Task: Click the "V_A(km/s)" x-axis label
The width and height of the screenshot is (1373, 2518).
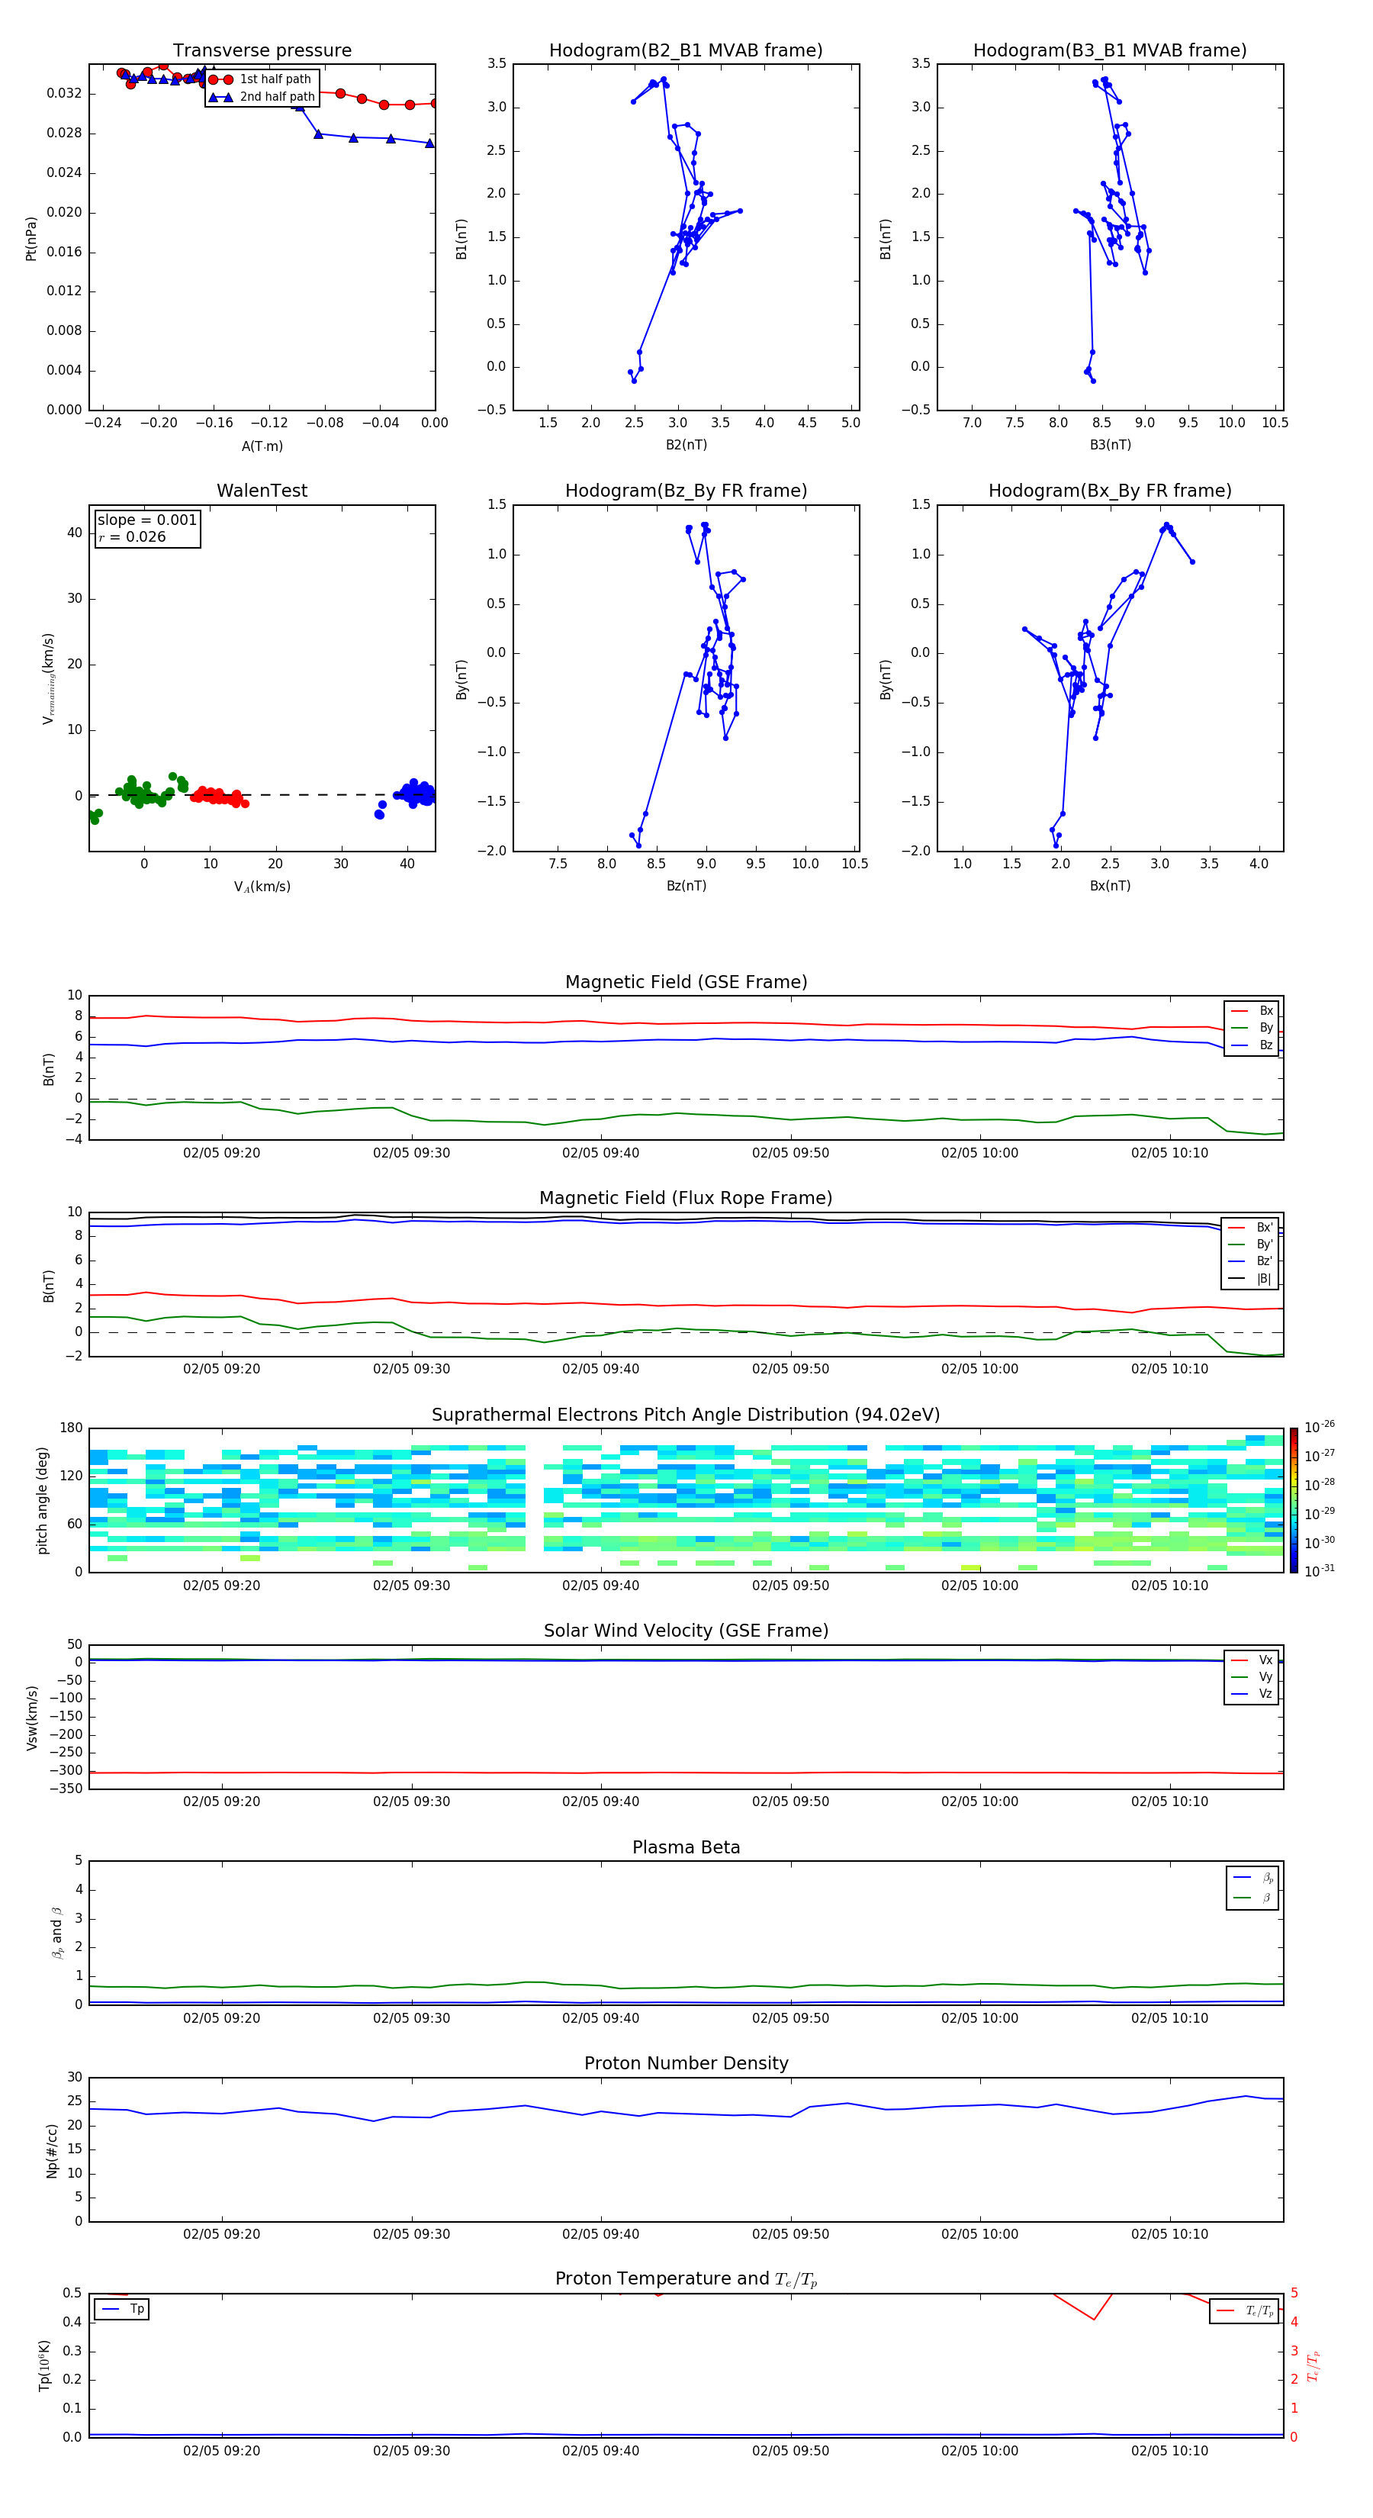Action: point(262,887)
